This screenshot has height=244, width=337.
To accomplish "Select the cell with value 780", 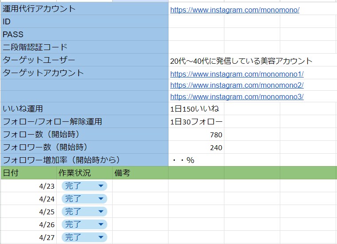I will [196, 134].
